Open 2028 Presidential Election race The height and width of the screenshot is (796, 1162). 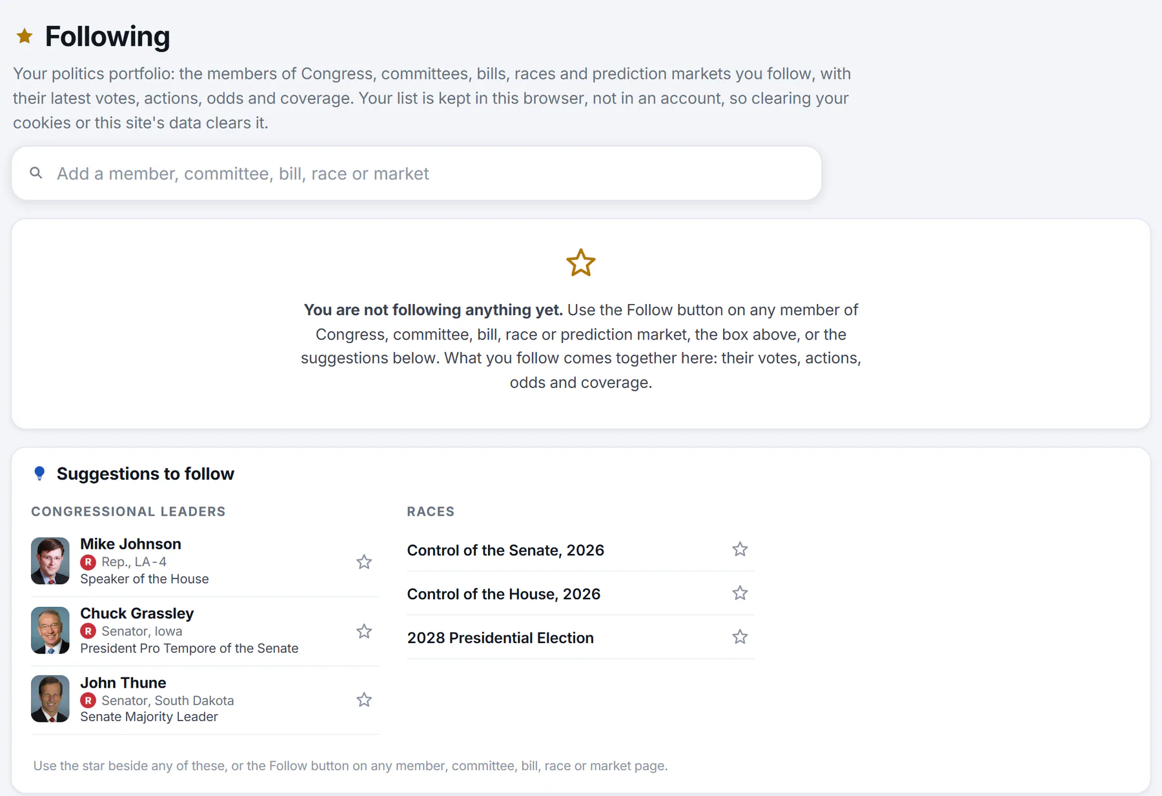(x=500, y=638)
